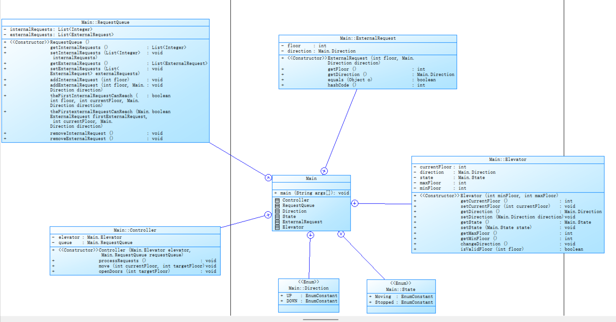Click nesting circle anchor on Controller connector
Viewport: 616px width, 322px height.
coord(268,215)
